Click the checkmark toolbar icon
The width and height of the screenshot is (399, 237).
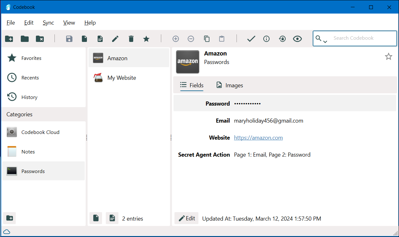pyautogui.click(x=251, y=39)
